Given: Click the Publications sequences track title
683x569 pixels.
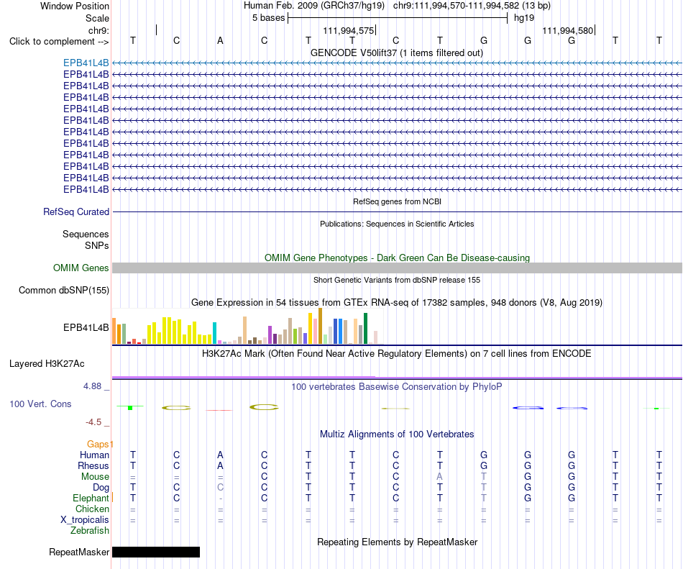Looking at the screenshot, I should tap(397, 224).
